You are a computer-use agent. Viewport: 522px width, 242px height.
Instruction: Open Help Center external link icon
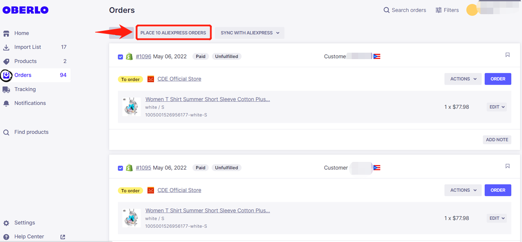[x=63, y=237]
